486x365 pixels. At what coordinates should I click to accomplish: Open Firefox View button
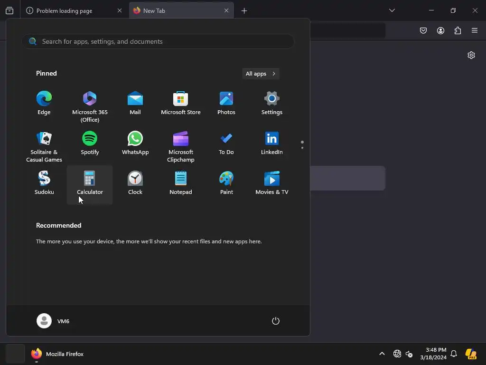pos(9,10)
